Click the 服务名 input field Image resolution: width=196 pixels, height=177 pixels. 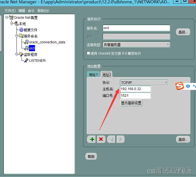tap(136, 28)
